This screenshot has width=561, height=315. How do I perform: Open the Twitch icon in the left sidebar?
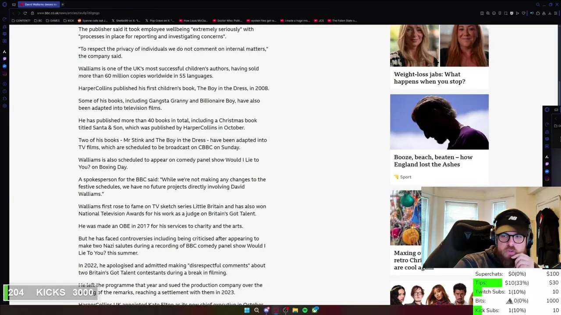tap(4, 59)
